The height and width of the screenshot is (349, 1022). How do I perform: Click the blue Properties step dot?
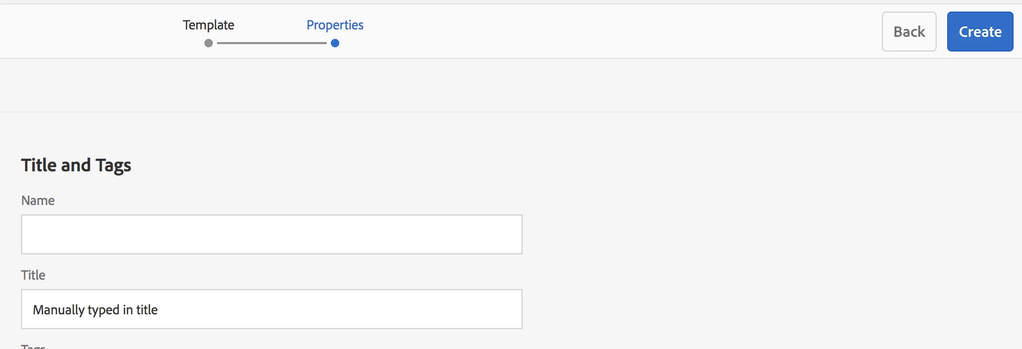(x=335, y=43)
